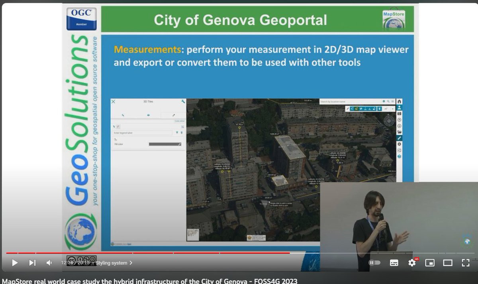Click the folder icon in MapStore sidebar
Screen dimensions: 478x284
400,132
